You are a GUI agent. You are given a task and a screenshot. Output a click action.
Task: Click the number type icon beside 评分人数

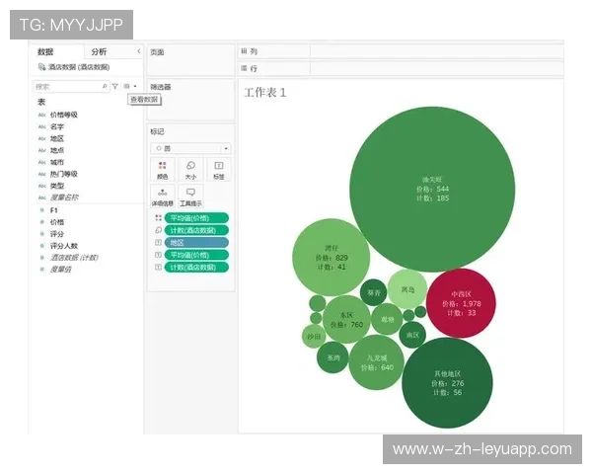41,246
